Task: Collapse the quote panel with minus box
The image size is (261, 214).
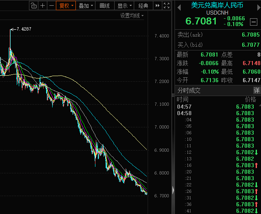Action: [x=254, y=22]
